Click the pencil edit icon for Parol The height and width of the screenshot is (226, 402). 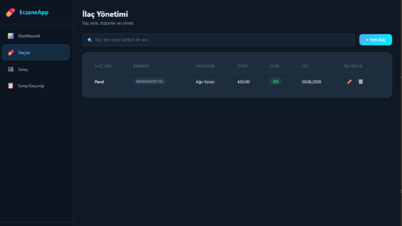pos(349,82)
